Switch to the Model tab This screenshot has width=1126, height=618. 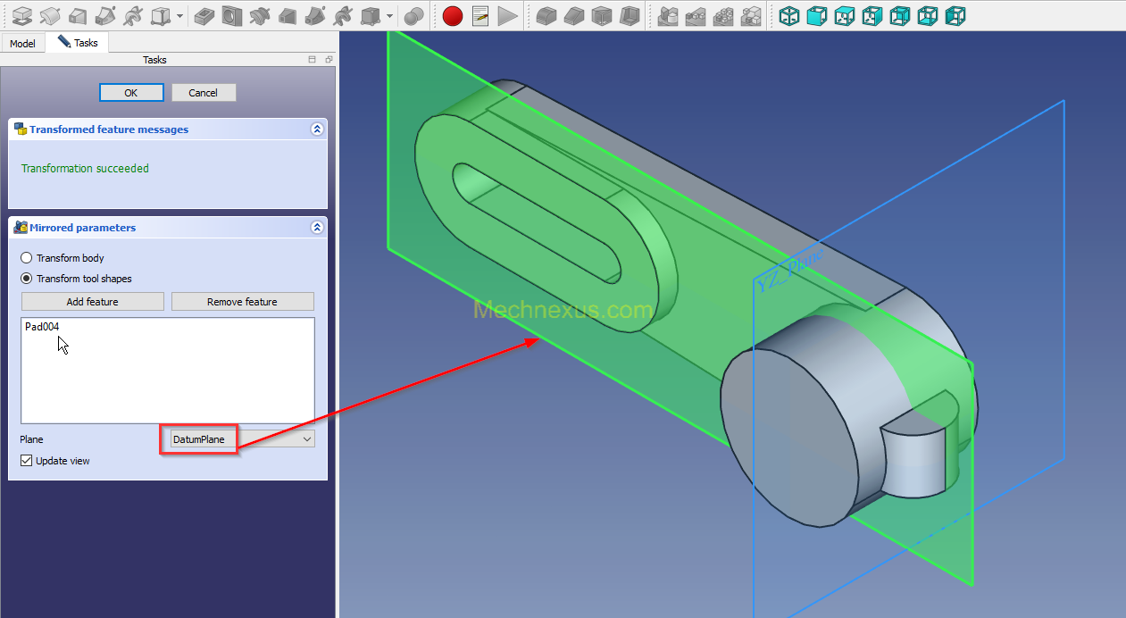(x=22, y=43)
